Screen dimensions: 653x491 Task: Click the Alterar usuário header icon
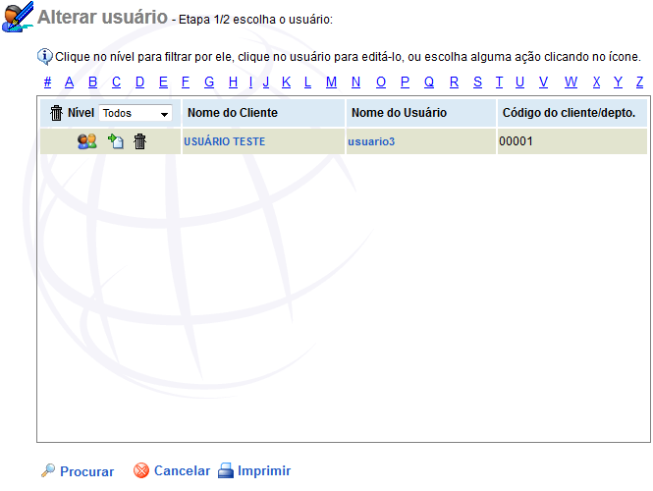[x=18, y=17]
